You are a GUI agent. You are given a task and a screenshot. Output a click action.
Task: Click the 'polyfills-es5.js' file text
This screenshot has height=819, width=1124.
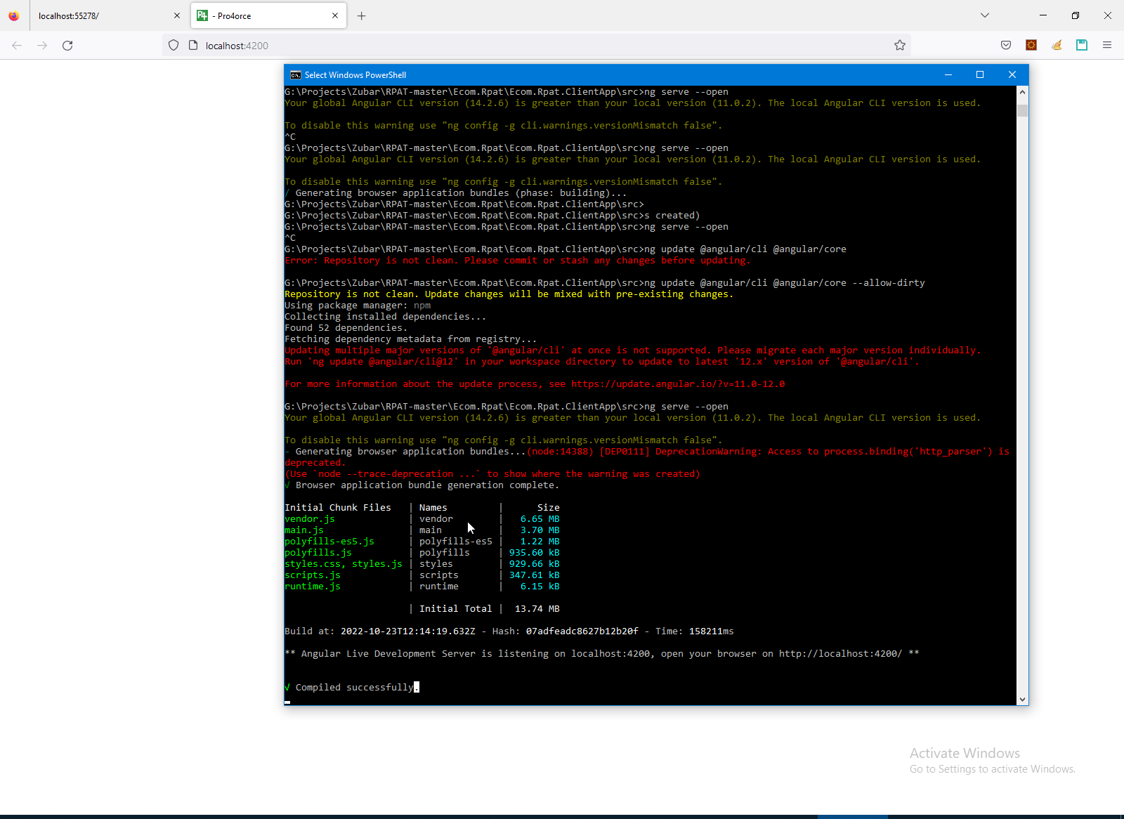[x=329, y=542]
